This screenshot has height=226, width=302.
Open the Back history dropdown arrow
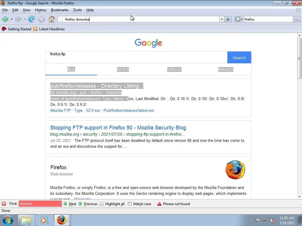click(12, 19)
